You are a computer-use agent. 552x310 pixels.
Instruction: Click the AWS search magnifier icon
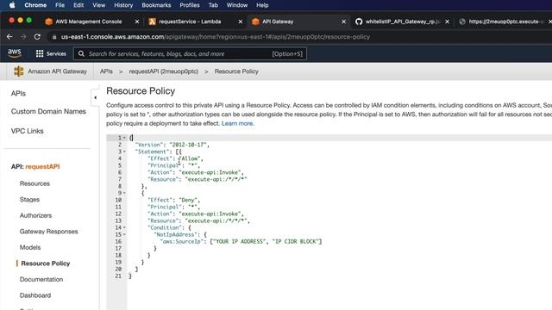pos(81,53)
